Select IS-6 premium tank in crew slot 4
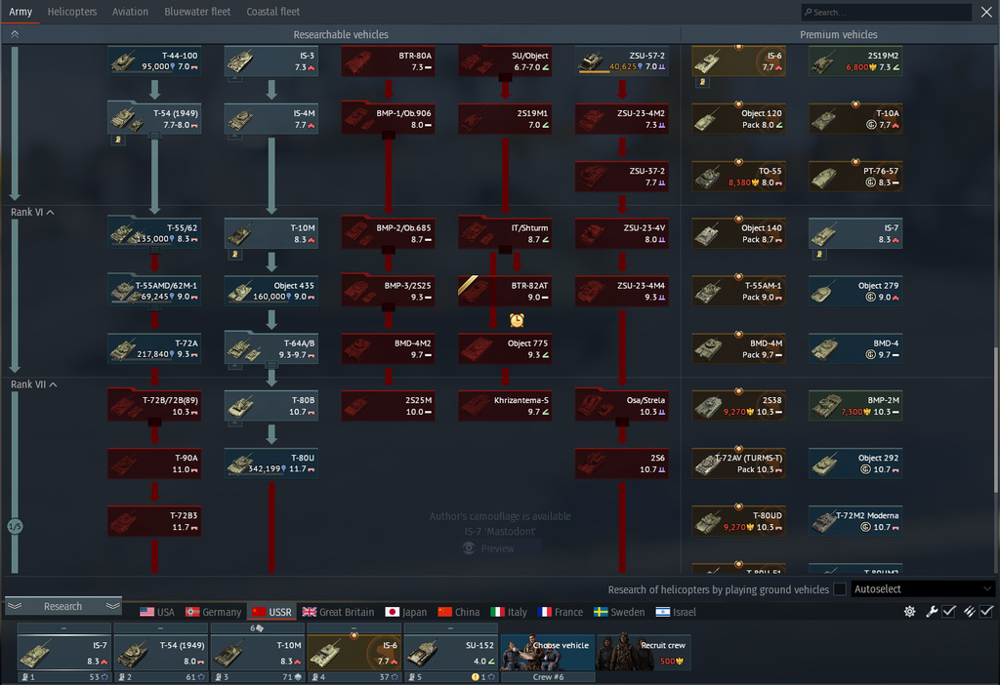The height and width of the screenshot is (685, 1000). coord(354,652)
